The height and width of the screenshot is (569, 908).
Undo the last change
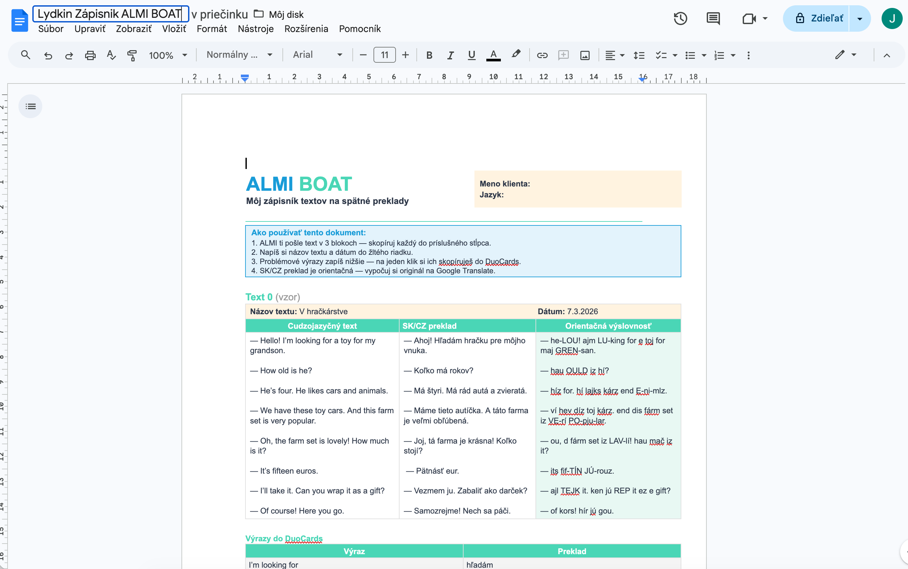point(48,55)
